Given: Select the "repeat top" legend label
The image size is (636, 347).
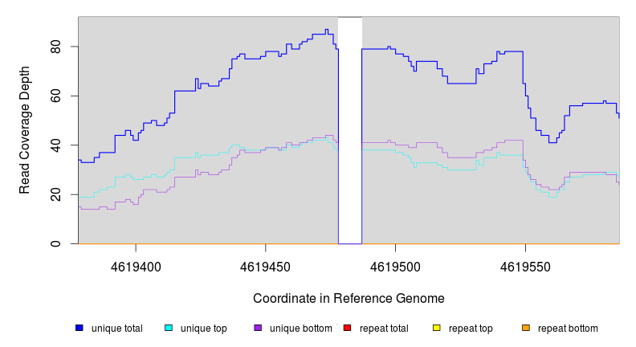Looking at the screenshot, I should [471, 329].
